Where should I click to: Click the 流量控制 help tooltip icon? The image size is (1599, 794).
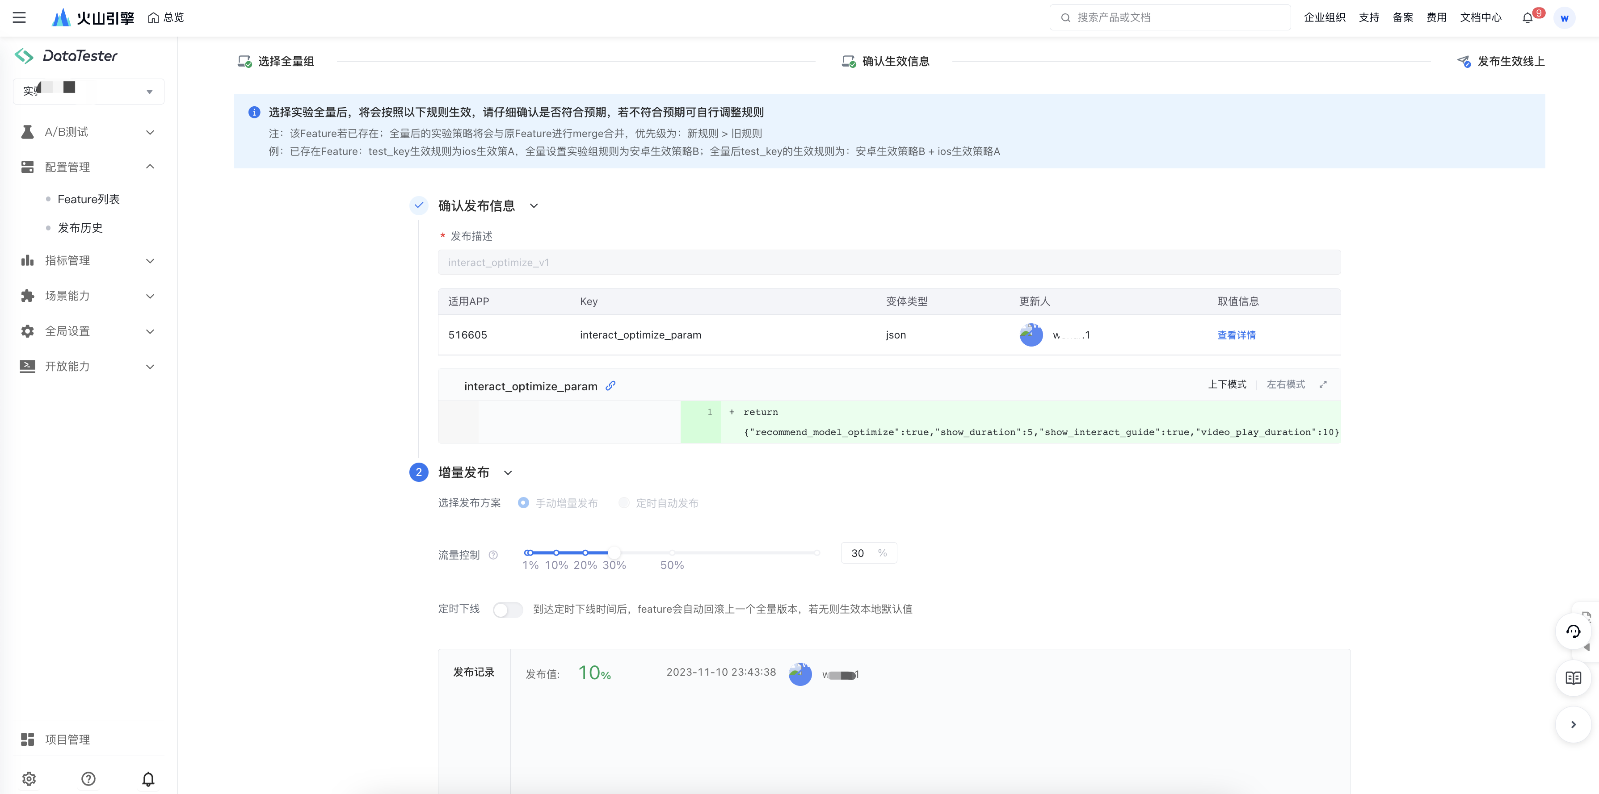(493, 555)
